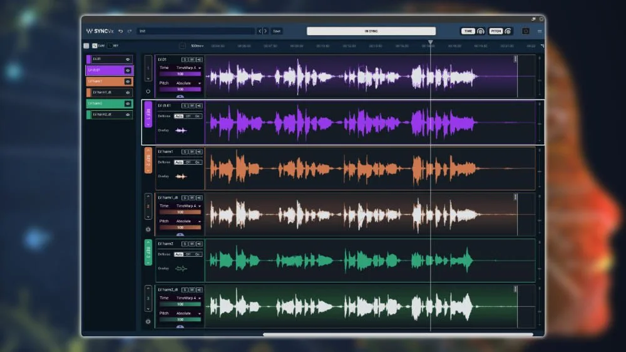Viewport: 626px width, 352px height.
Task: Open LV.01 Time algorithm dropdown
Action: tap(188, 68)
